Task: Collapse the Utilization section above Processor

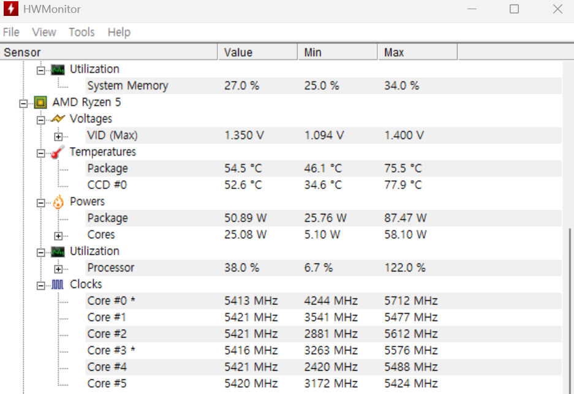Action: coord(40,252)
